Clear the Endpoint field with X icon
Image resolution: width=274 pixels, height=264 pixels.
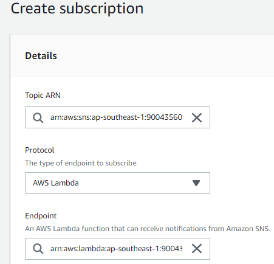[x=197, y=249]
